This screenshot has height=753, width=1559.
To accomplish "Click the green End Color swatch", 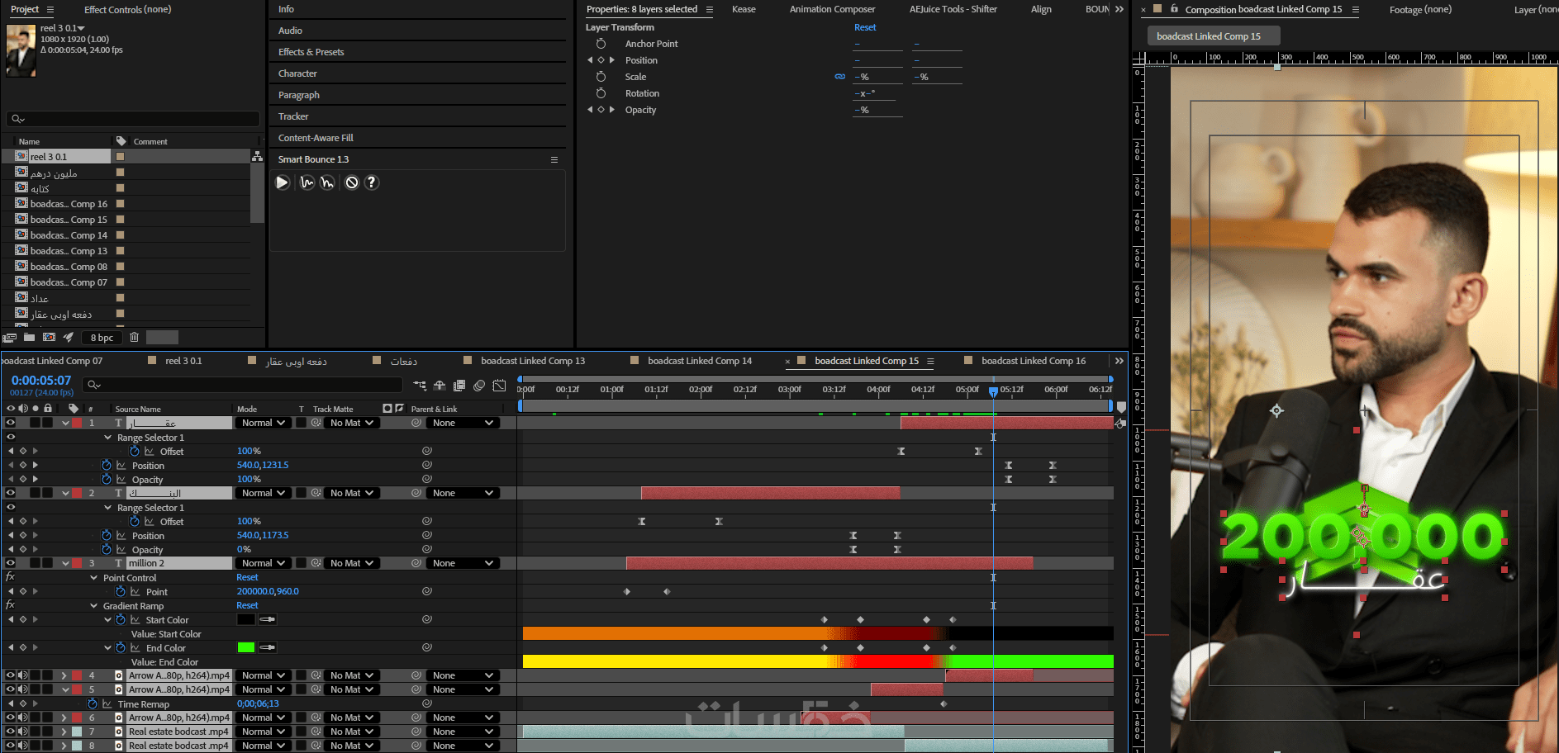I will pyautogui.click(x=245, y=647).
